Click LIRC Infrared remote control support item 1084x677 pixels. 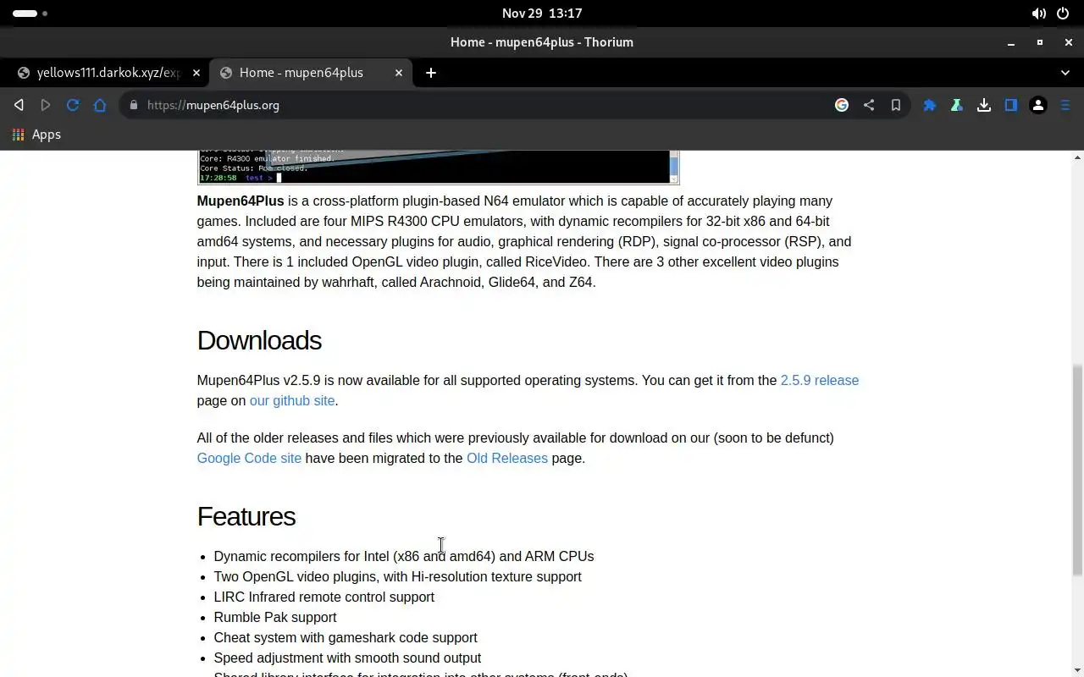[x=324, y=597]
